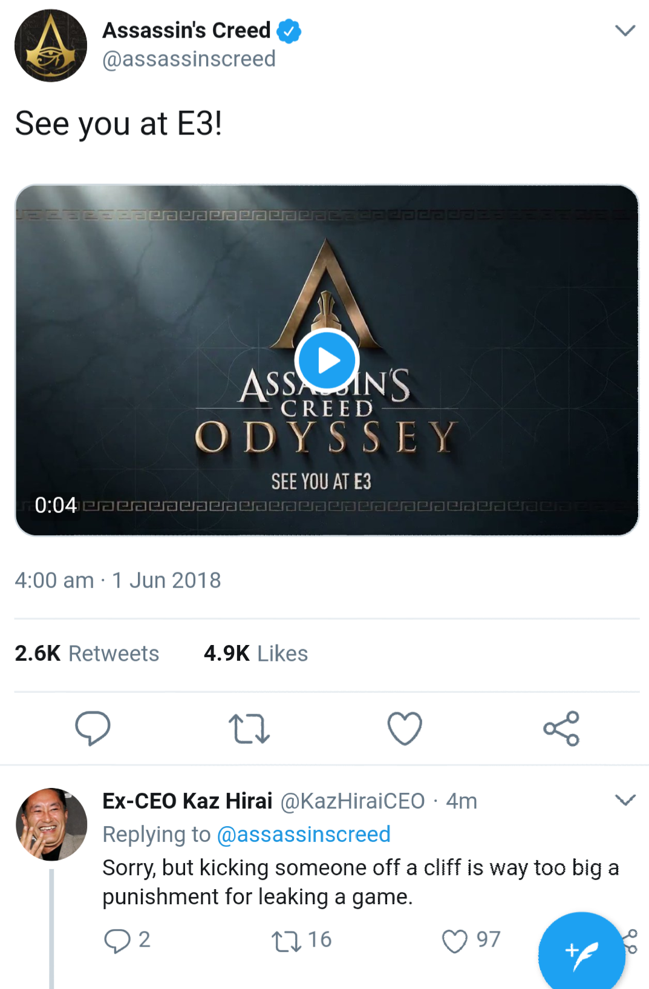Open the 4:00 am 1 Jun 2018 timestamp
Viewport: 649px width, 989px height.
pos(118,580)
